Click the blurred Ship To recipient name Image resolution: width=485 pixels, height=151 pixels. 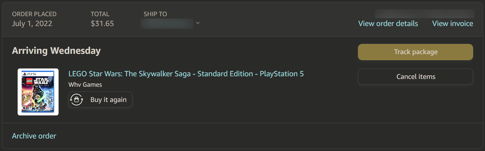click(x=167, y=24)
